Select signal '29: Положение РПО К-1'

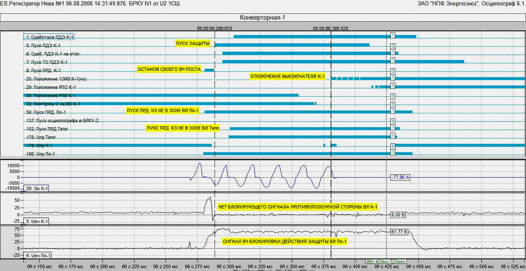51,87
